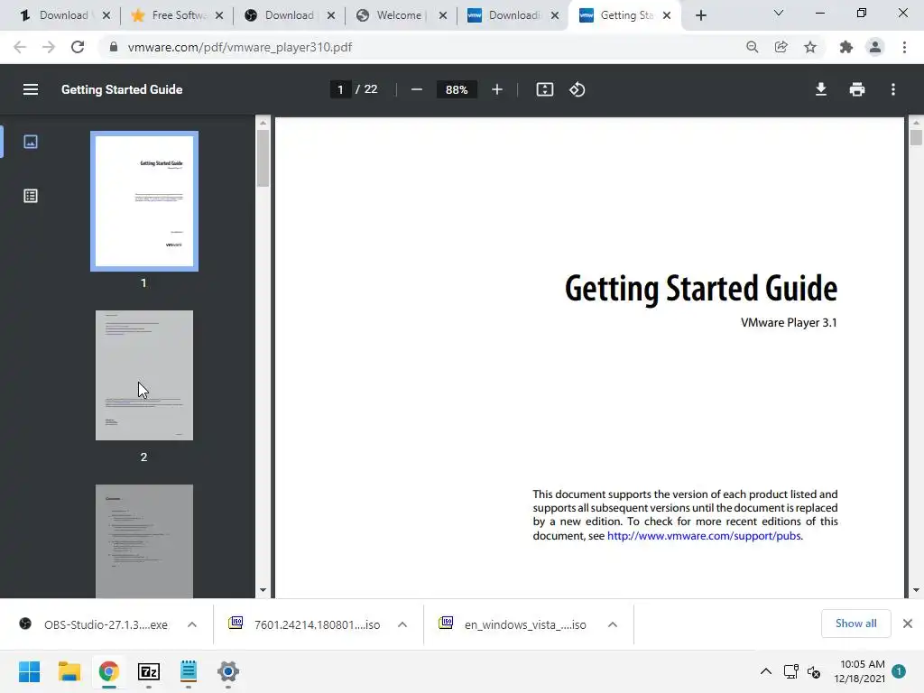This screenshot has width=924, height=693.
Task: Show document outline view in sidebar
Action: pos(31,196)
